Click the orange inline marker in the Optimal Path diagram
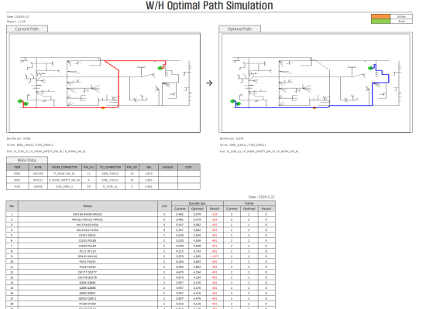The image size is (426, 309). click(x=314, y=108)
